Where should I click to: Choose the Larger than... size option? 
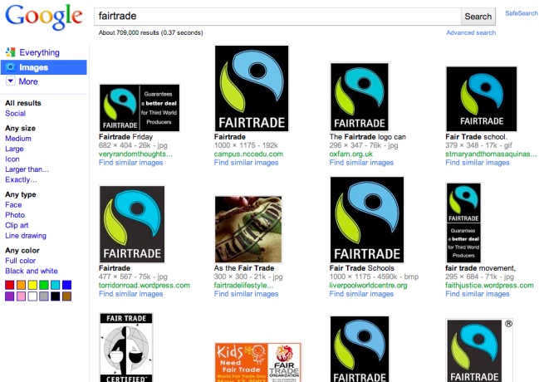(27, 169)
